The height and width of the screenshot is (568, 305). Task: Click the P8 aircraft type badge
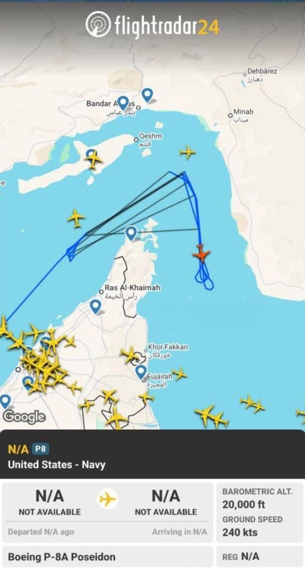point(40,449)
